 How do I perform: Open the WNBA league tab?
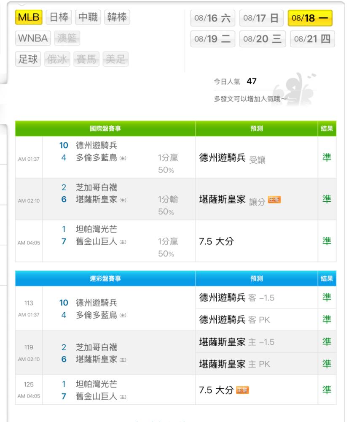pos(33,38)
